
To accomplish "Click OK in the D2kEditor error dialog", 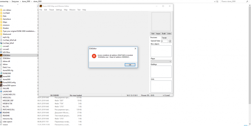I will pyautogui.click(x=130, y=65).
